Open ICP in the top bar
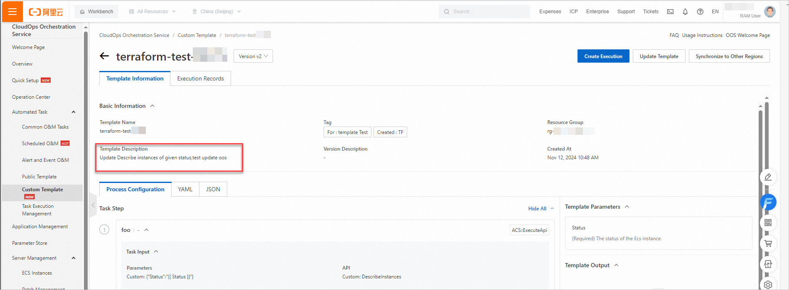 point(574,12)
